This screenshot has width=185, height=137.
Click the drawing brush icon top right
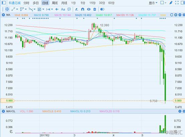click(171, 3)
